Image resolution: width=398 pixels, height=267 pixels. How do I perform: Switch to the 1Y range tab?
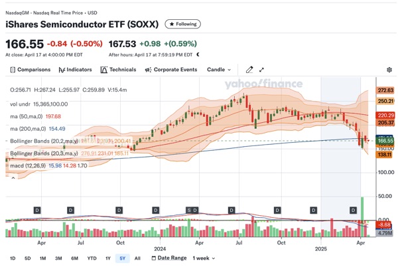[107, 258]
